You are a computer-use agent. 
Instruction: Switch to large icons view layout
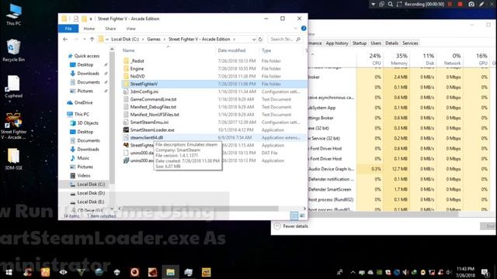click(302, 215)
